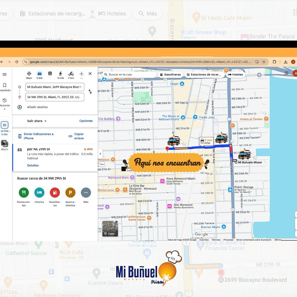Click the Wynwood Walls marker

click(132, 177)
